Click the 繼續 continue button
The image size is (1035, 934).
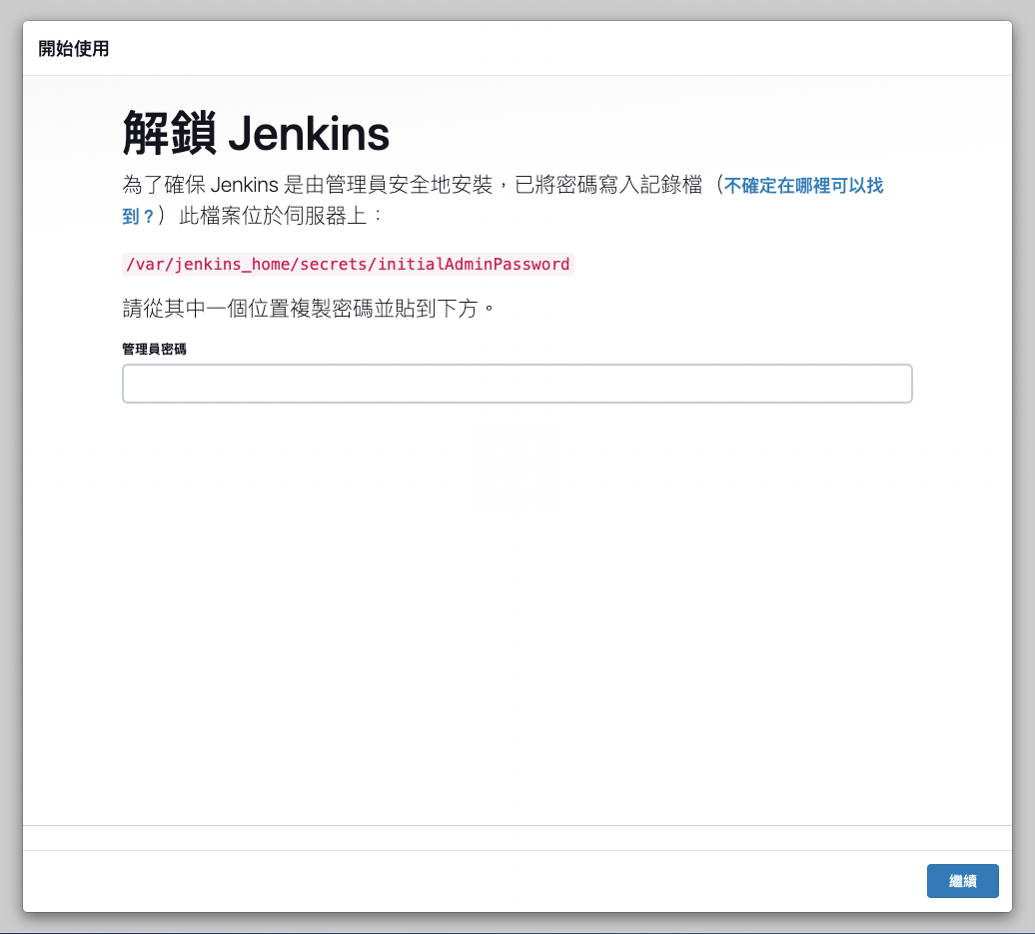(962, 880)
